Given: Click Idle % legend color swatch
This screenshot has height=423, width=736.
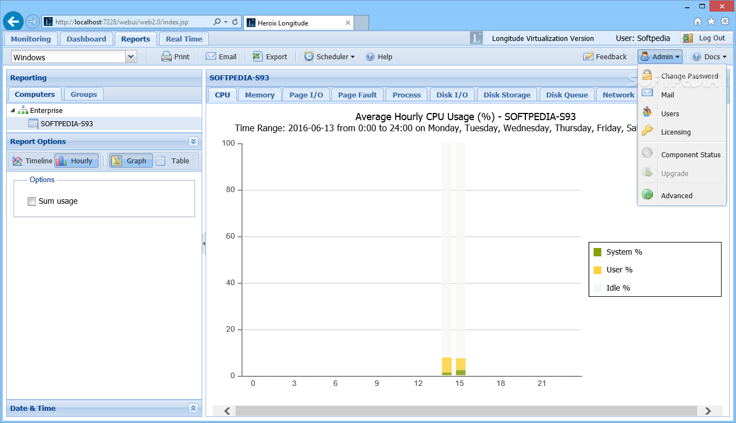Looking at the screenshot, I should (x=597, y=288).
